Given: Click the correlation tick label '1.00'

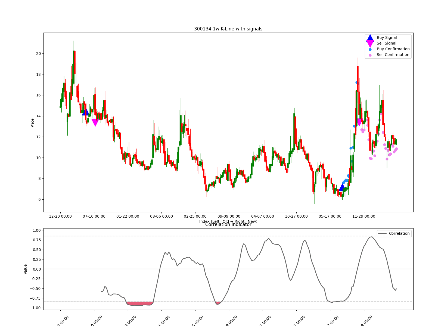Looking at the screenshot, I should click(x=37, y=230).
